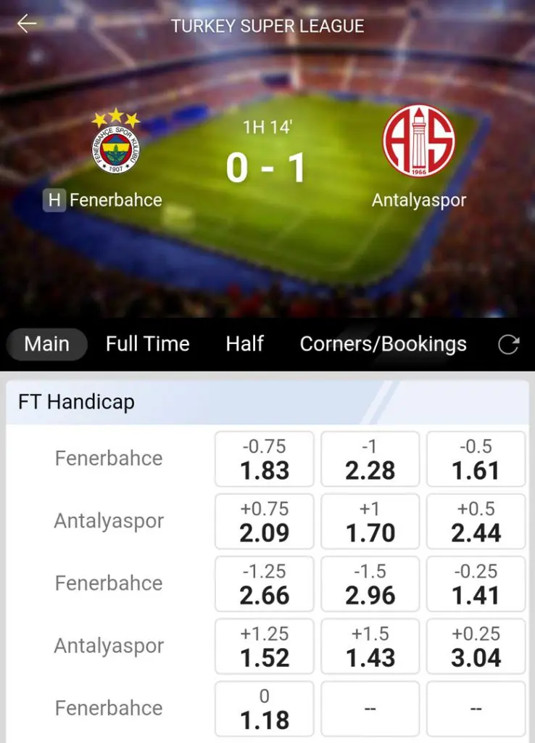Switch to the Main tab
This screenshot has width=535, height=743.
47,344
